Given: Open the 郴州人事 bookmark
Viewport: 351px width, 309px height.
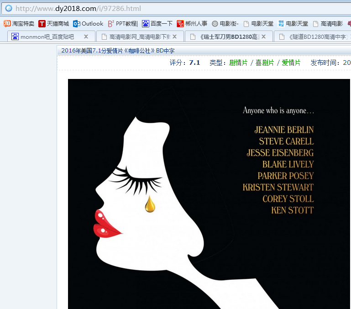Looking at the screenshot, I should click(192, 24).
